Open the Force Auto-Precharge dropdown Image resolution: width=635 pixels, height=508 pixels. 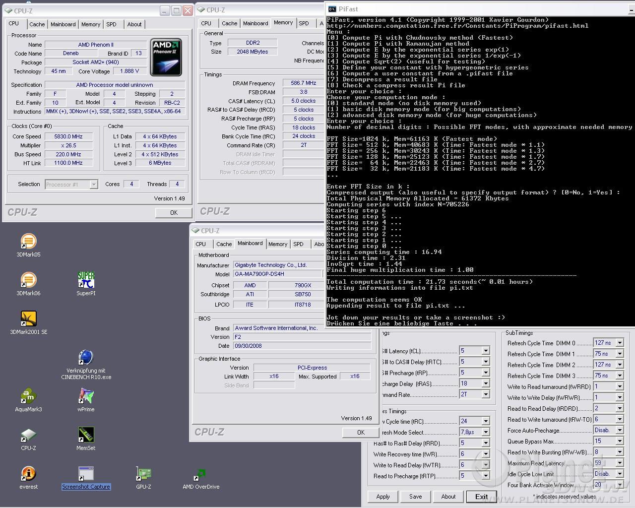[619, 431]
